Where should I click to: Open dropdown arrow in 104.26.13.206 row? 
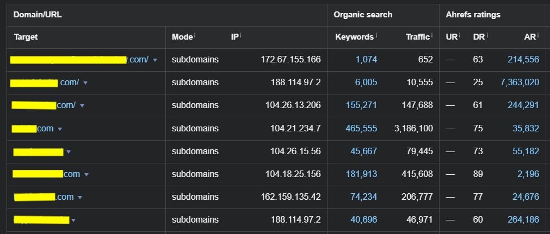[82, 106]
